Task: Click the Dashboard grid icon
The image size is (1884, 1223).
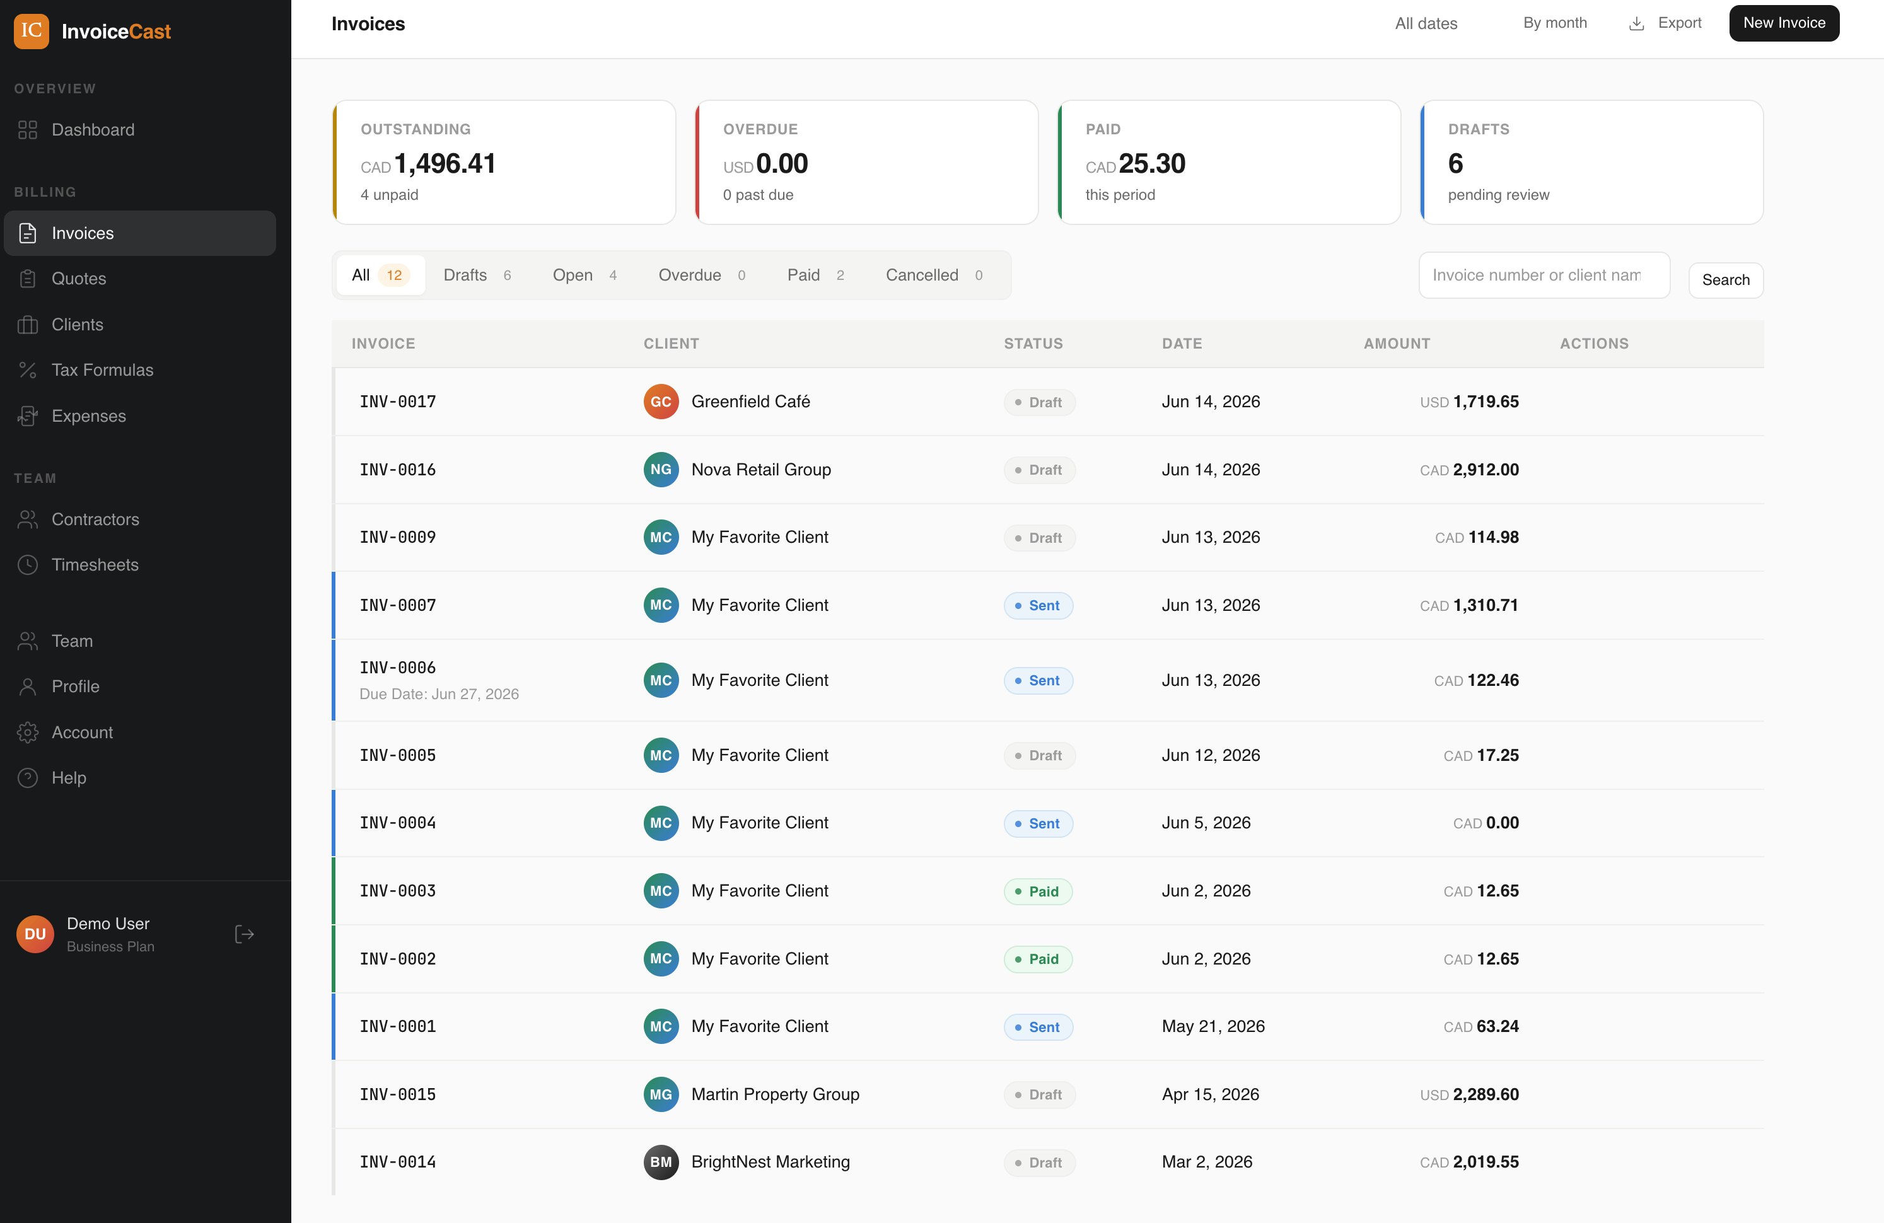Action: point(28,130)
